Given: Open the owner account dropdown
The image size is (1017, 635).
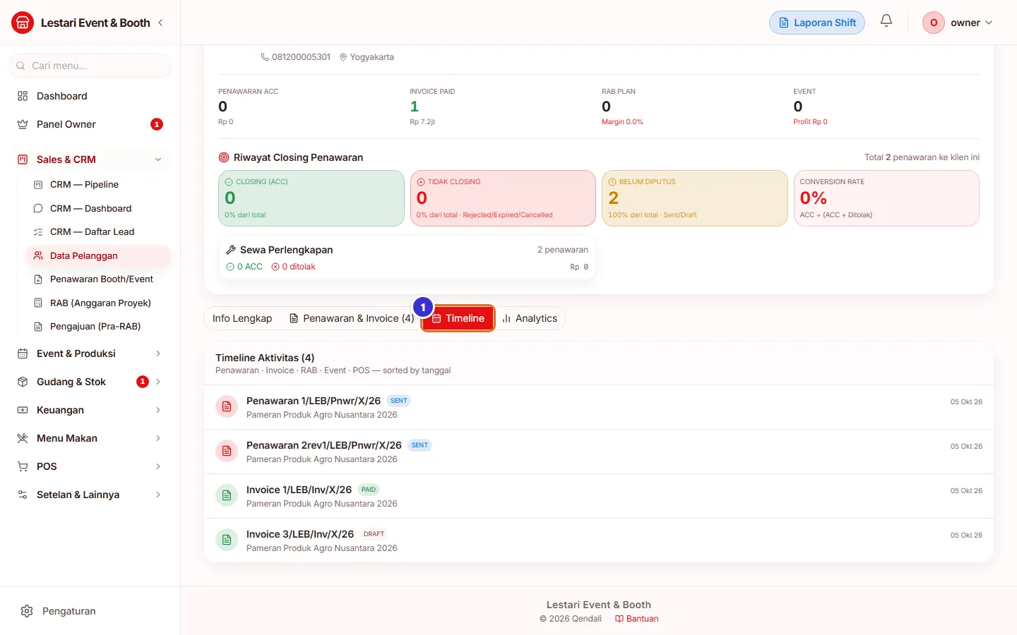Looking at the screenshot, I should tap(958, 23).
